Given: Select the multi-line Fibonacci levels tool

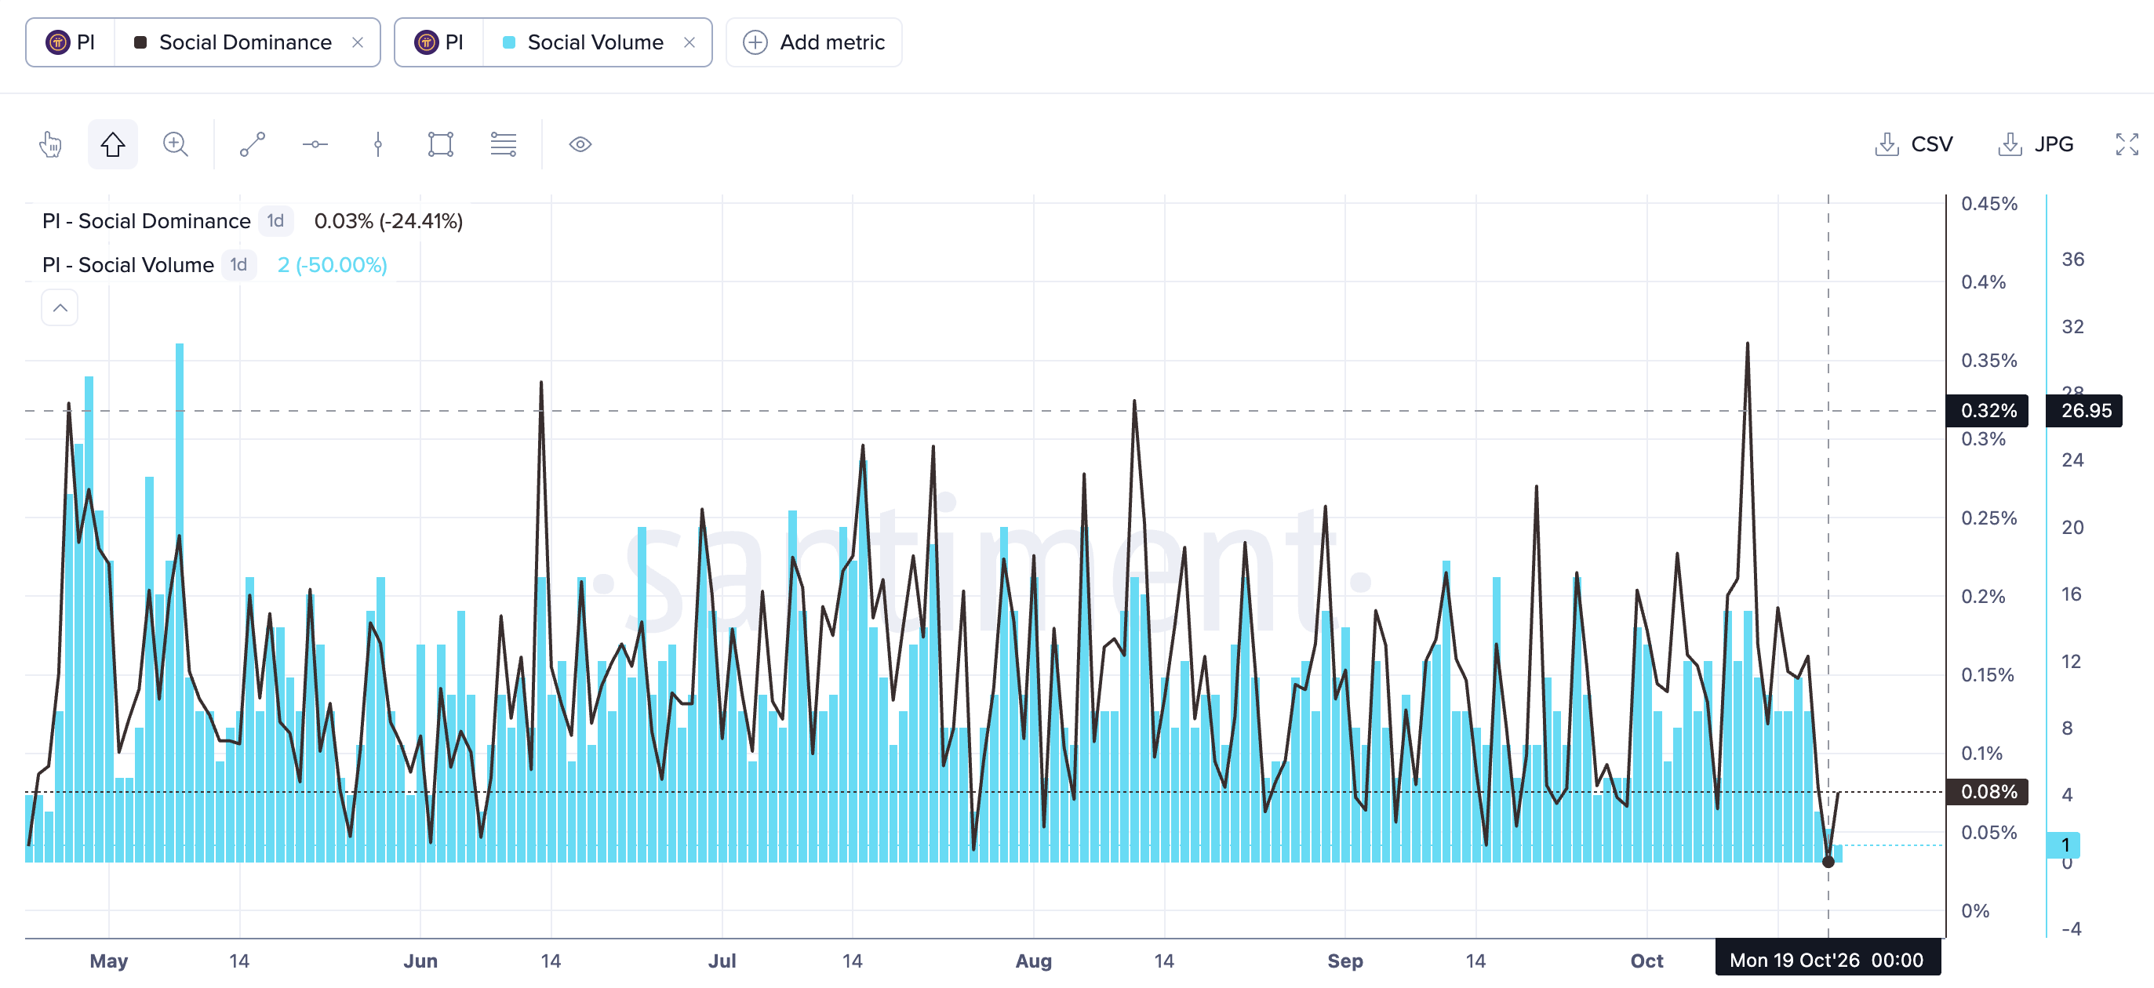Looking at the screenshot, I should (x=504, y=144).
